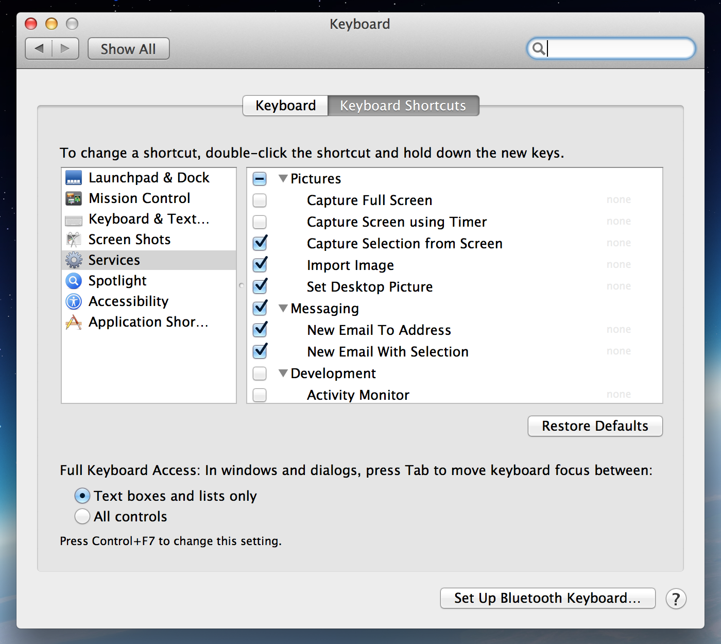Uncheck Capture Selection from Screen
This screenshot has height=644, width=721.
(x=260, y=243)
